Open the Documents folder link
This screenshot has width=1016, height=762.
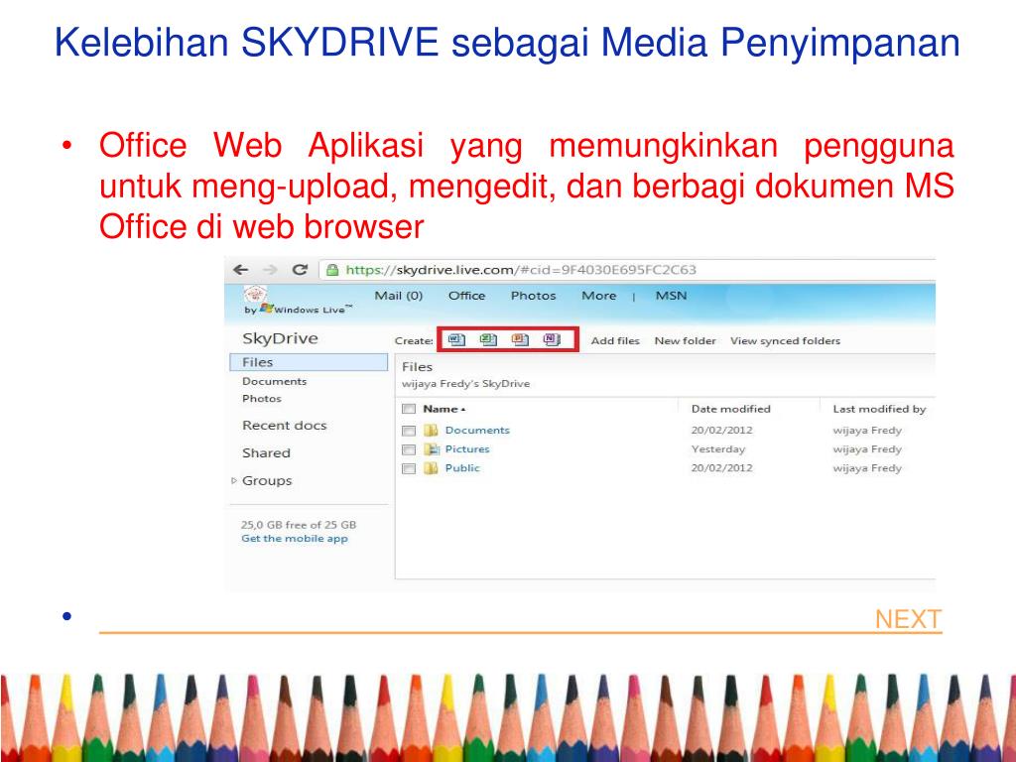477,431
